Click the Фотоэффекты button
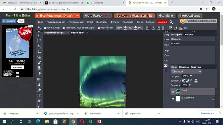223x125 pixels. pos(190,16)
